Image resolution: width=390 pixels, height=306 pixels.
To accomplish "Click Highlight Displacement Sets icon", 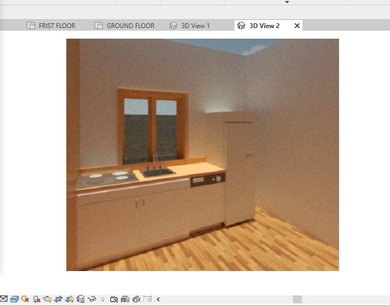I will coord(136,299).
